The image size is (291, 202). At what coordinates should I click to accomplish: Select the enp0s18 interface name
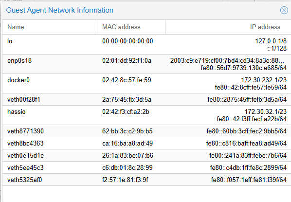click(x=19, y=61)
